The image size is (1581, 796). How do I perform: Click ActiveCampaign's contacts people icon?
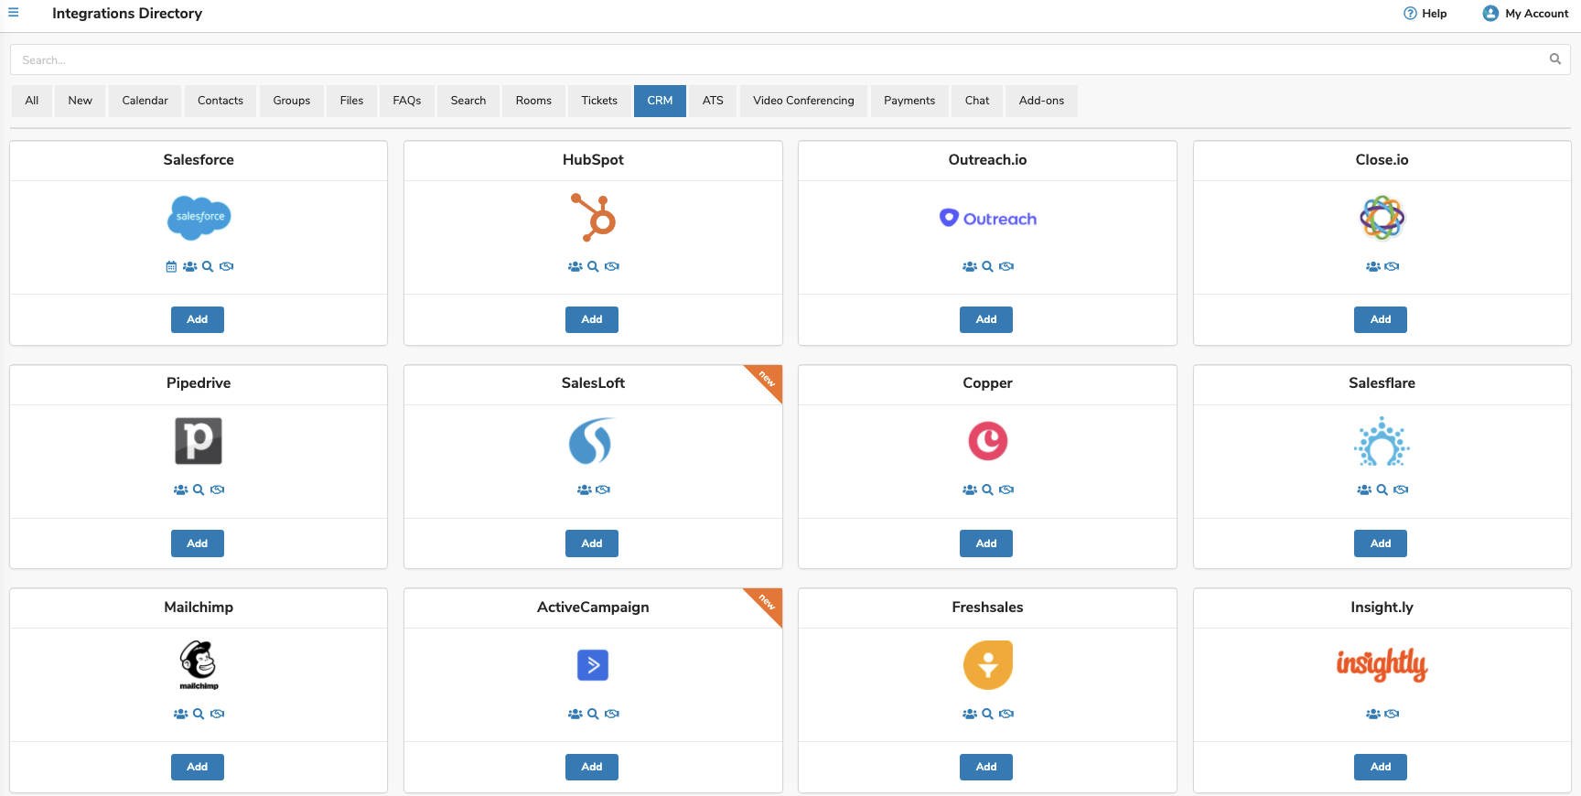pyautogui.click(x=575, y=714)
